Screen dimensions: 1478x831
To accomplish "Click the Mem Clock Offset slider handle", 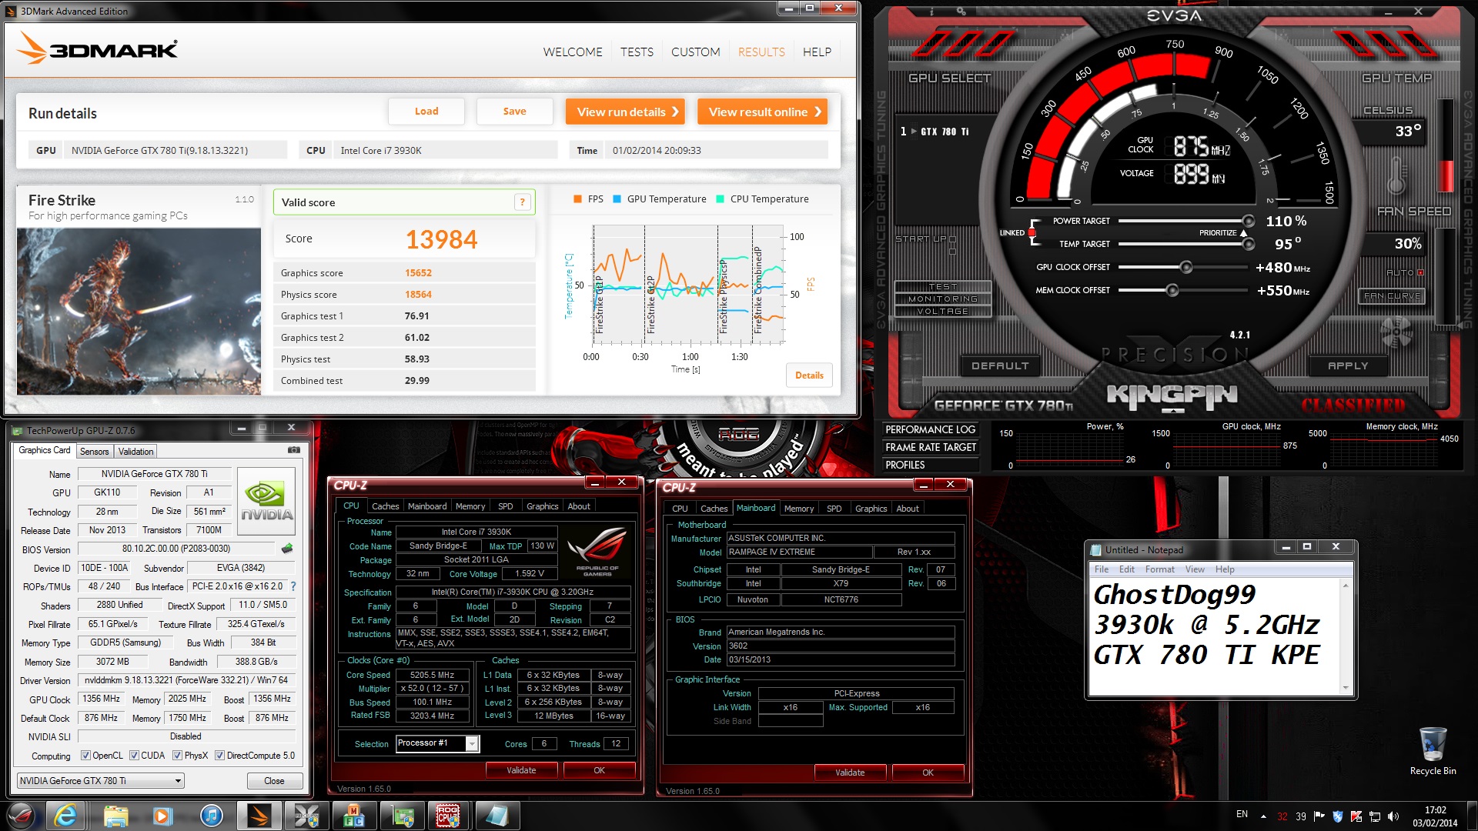I will [1172, 290].
